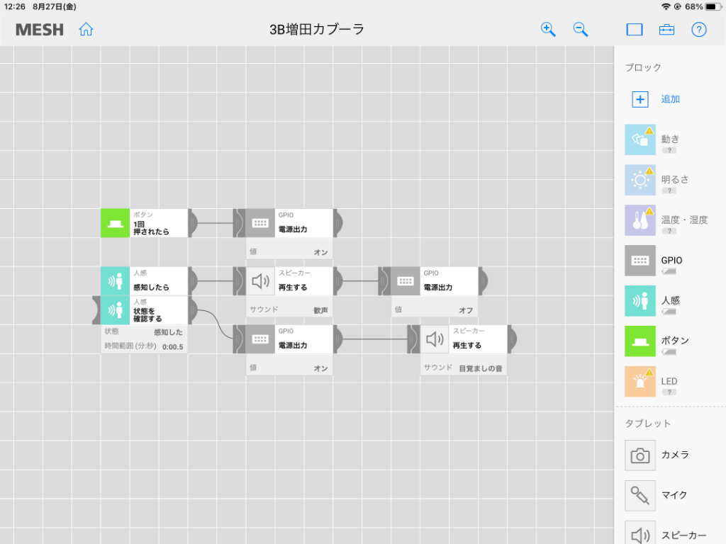Tap the output connector of the 目覚ましの音 speaker block

[513, 339]
